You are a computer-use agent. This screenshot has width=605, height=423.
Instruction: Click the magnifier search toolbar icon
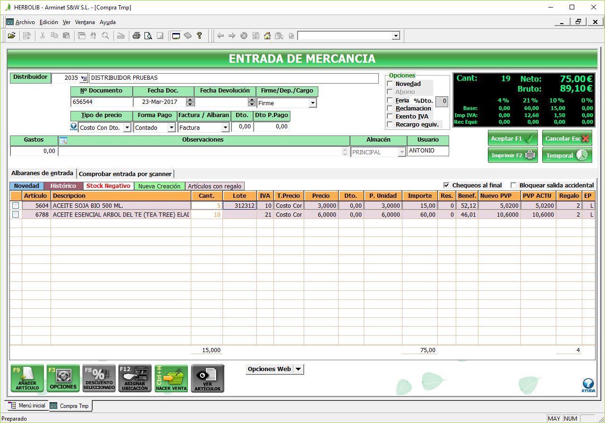pyautogui.click(x=105, y=35)
